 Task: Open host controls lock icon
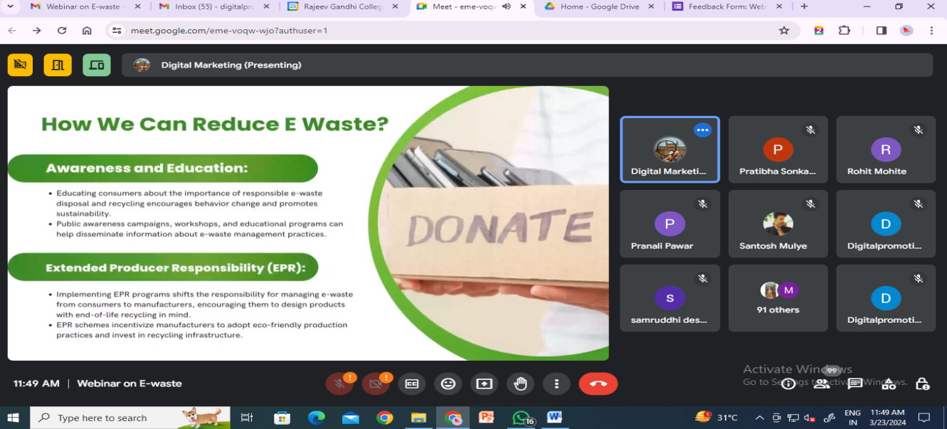pos(922,384)
